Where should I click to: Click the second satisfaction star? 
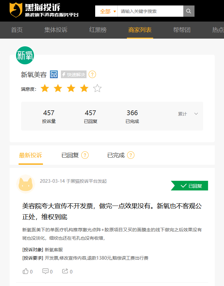58,88
